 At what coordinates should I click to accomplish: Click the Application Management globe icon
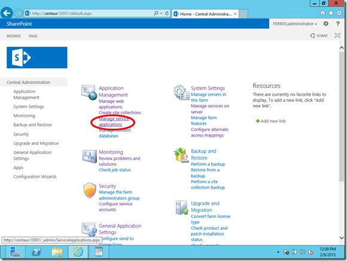89,92
